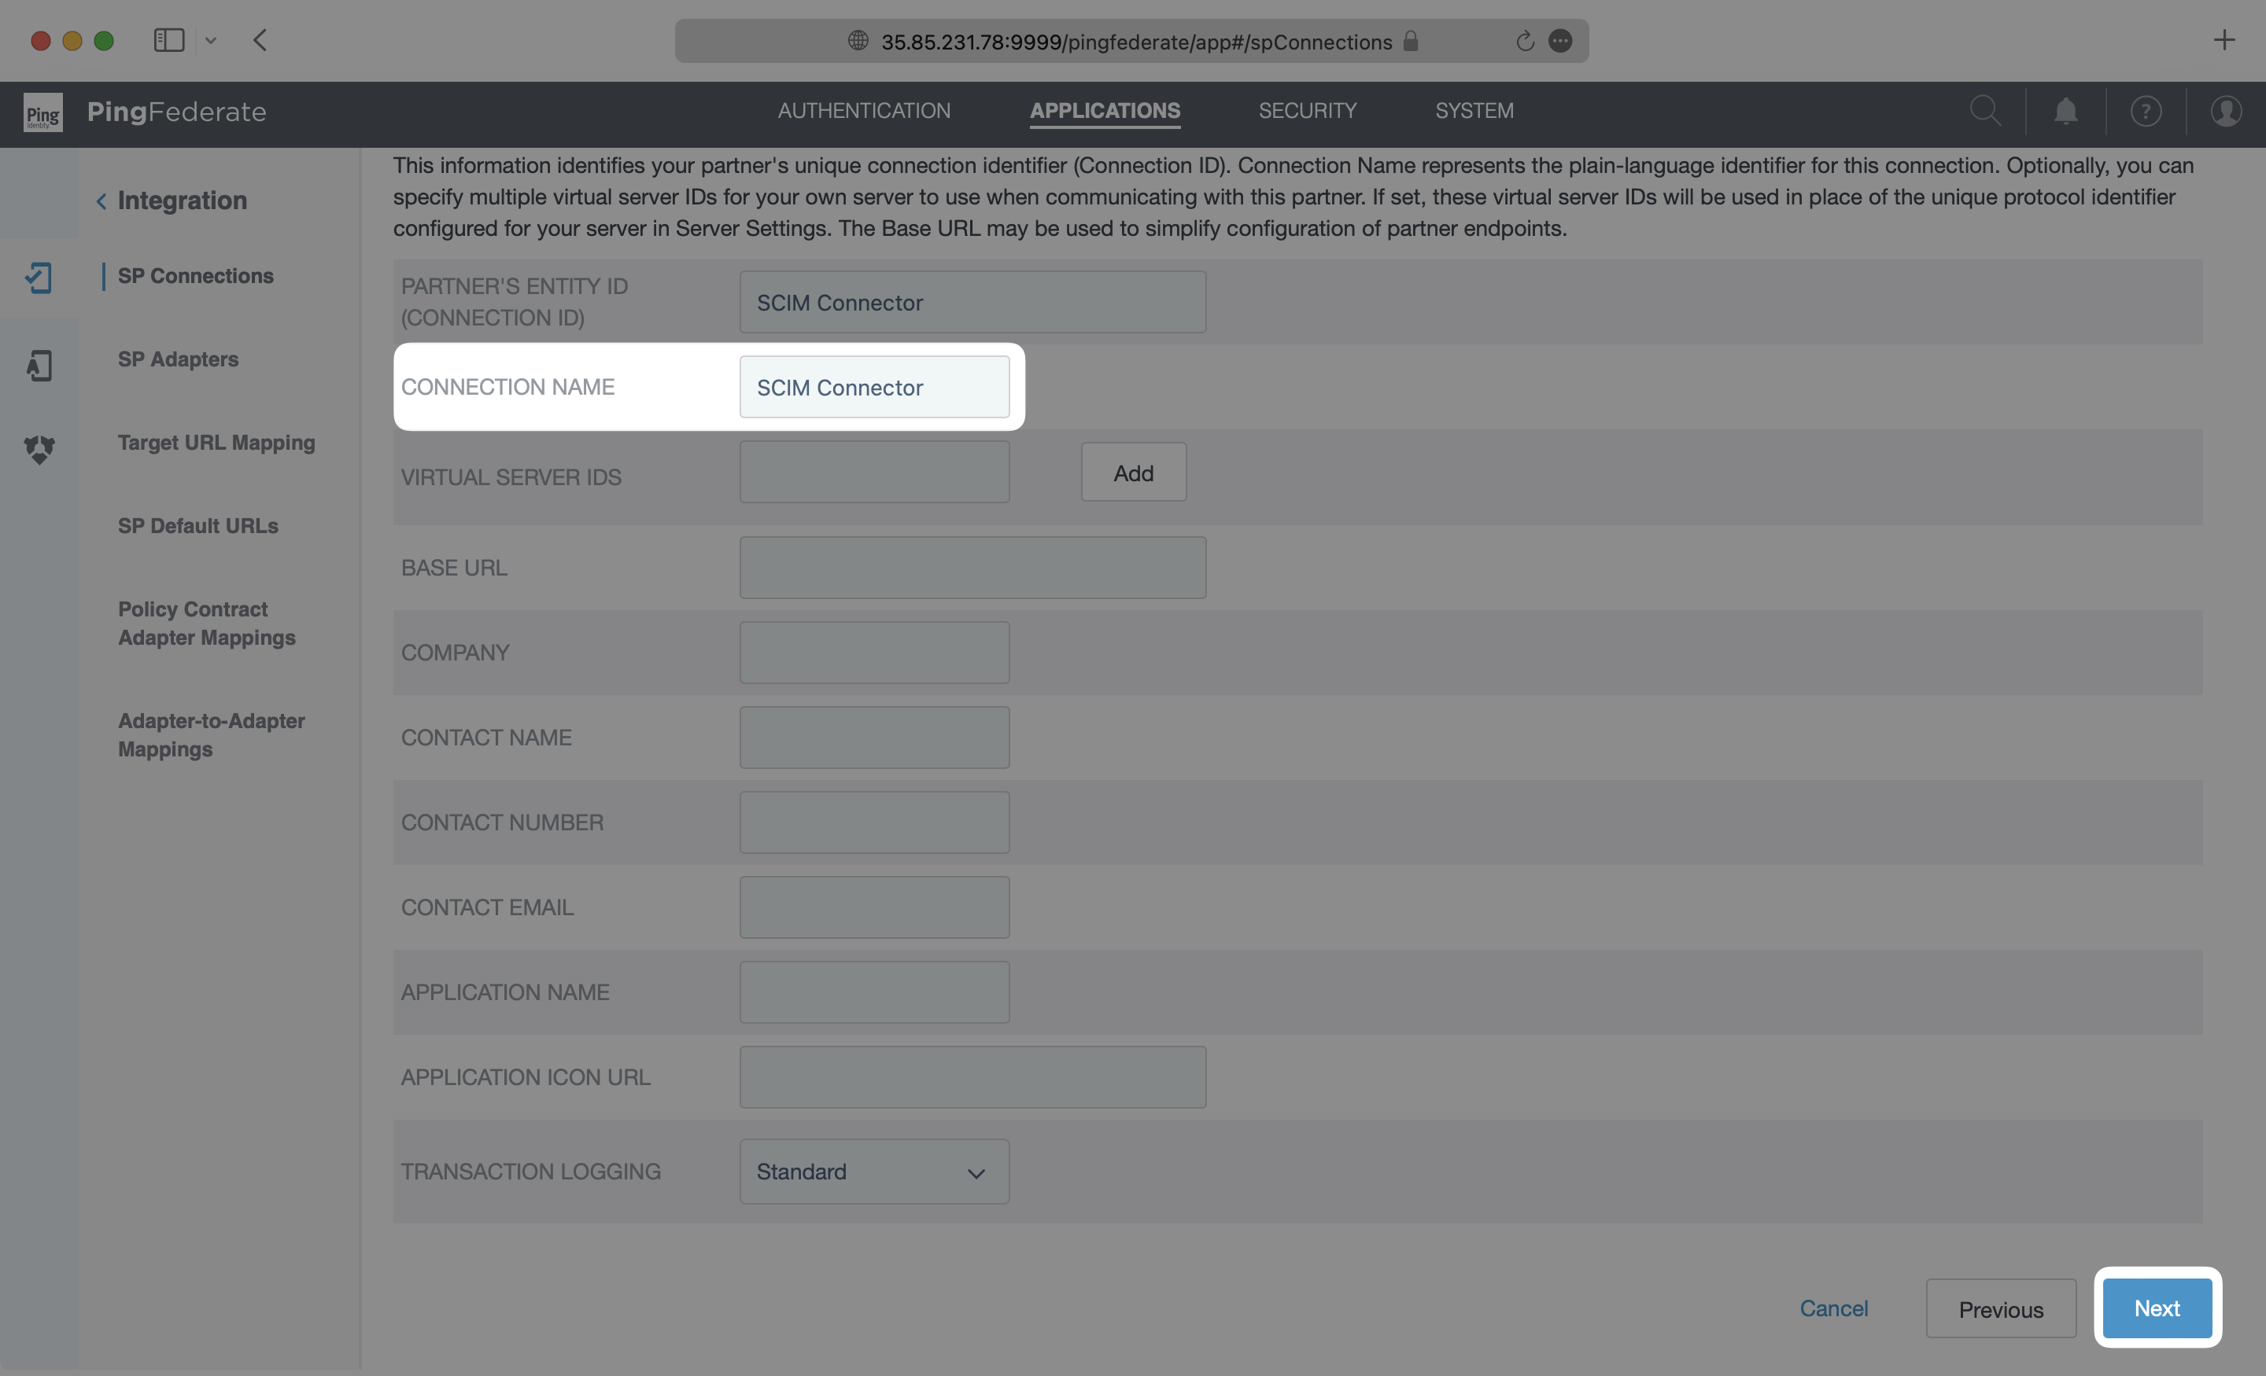Click the Add virtual server ID button
This screenshot has width=2266, height=1376.
1133,473
